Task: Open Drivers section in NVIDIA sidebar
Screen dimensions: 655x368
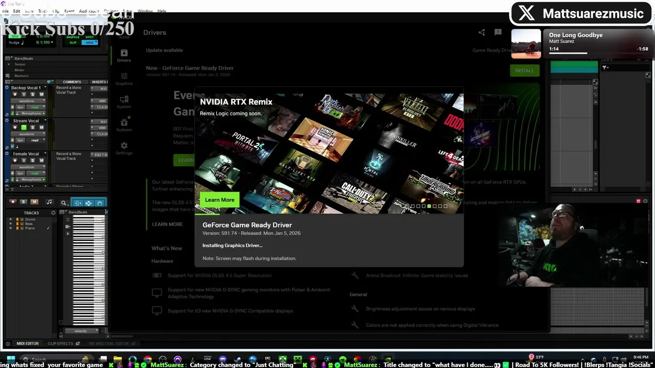Action: point(124,55)
